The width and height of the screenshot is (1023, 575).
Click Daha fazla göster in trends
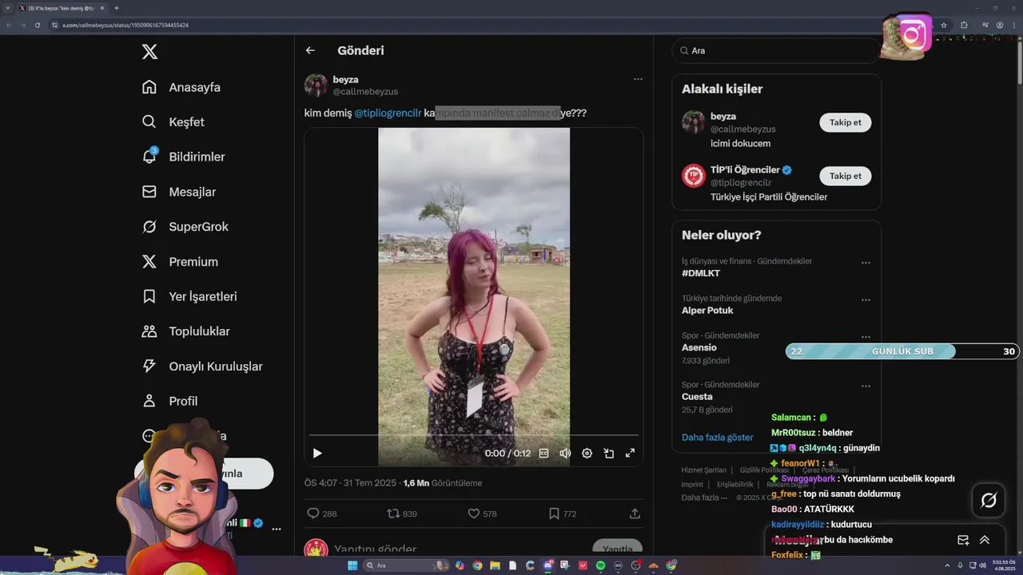click(717, 438)
